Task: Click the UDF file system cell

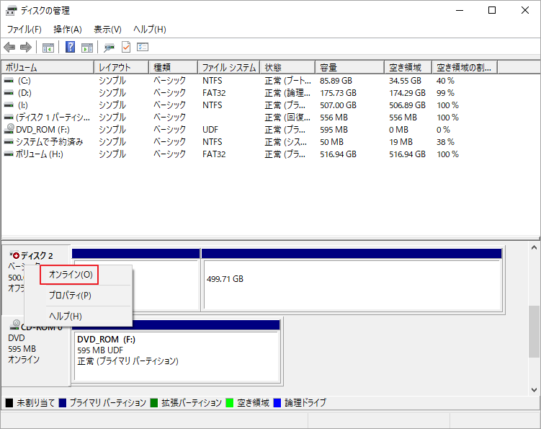Action: (210, 130)
